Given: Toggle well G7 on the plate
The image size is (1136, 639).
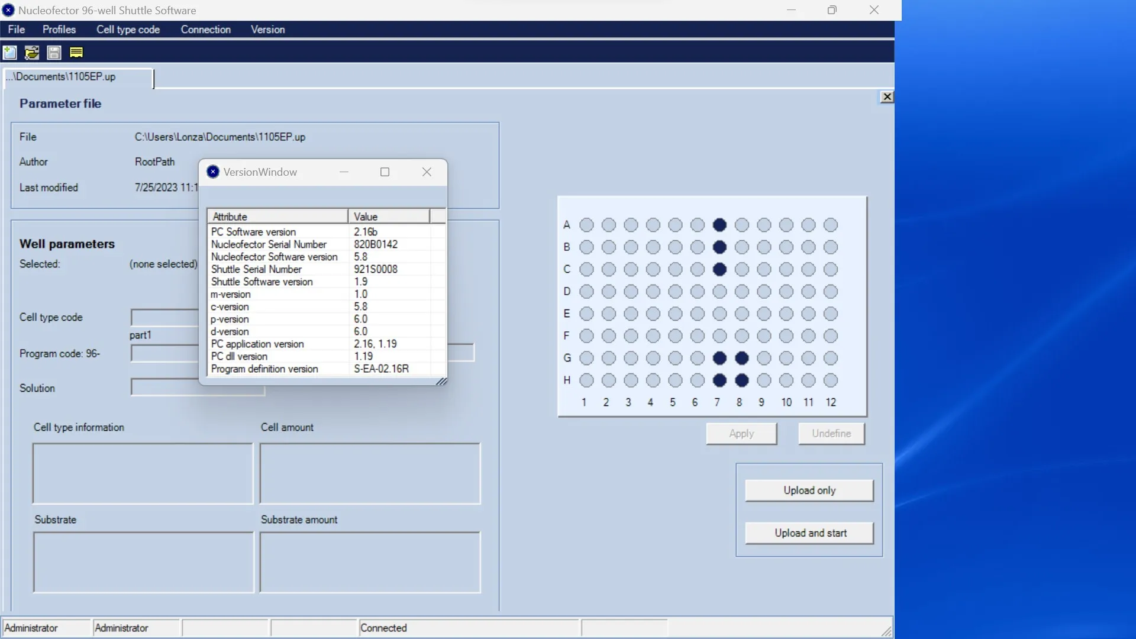Looking at the screenshot, I should click(x=719, y=358).
